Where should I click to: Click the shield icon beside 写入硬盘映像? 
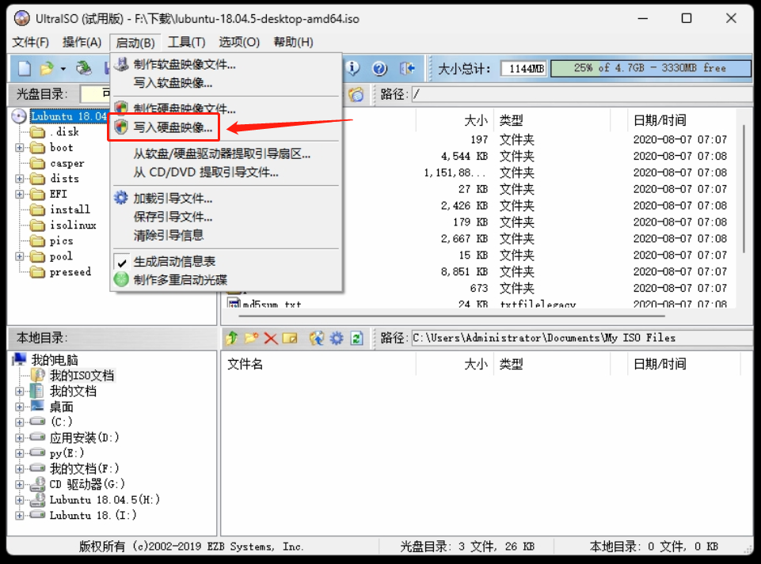(121, 127)
